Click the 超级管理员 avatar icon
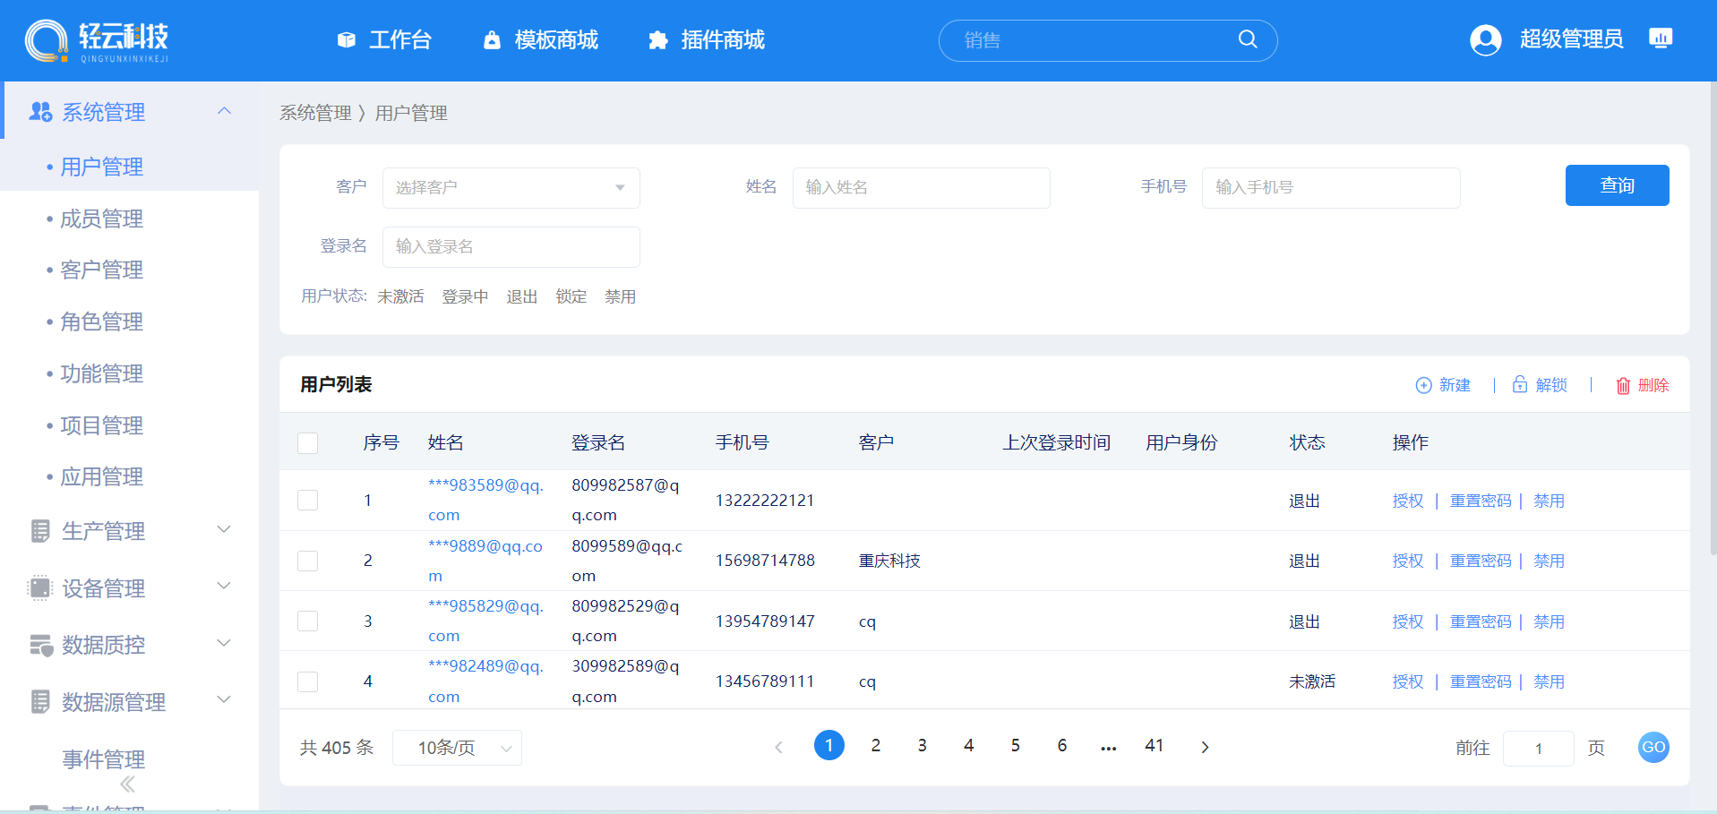 (1486, 40)
